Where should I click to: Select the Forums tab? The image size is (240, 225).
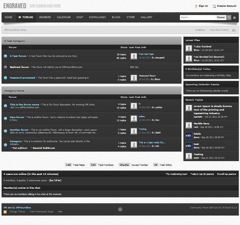(26, 17)
